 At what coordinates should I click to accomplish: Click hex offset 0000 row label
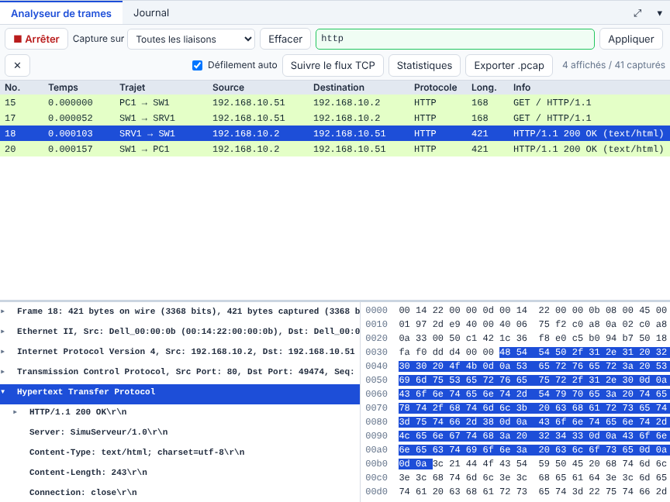point(376,311)
